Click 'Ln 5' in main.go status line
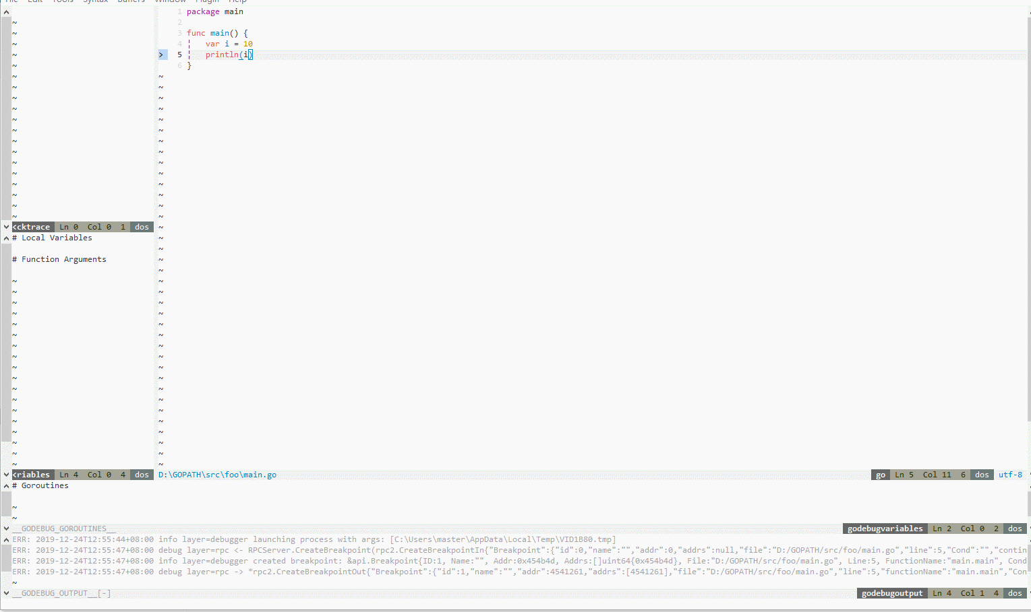Image resolution: width=1031 pixels, height=612 pixels. coord(904,475)
